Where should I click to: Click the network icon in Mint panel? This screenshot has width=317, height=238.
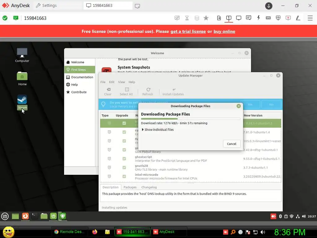297,216
